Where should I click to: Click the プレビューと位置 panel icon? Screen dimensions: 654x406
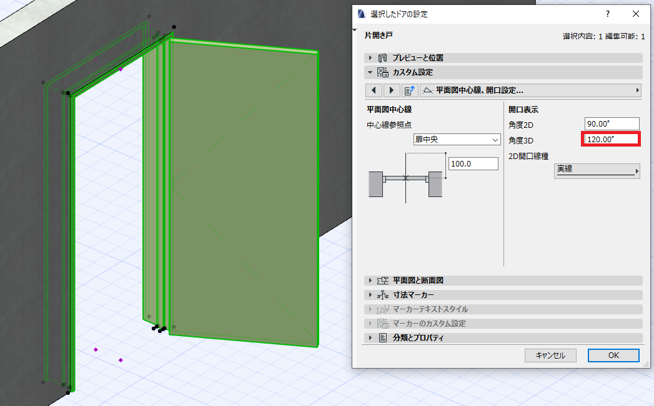pyautogui.click(x=382, y=58)
